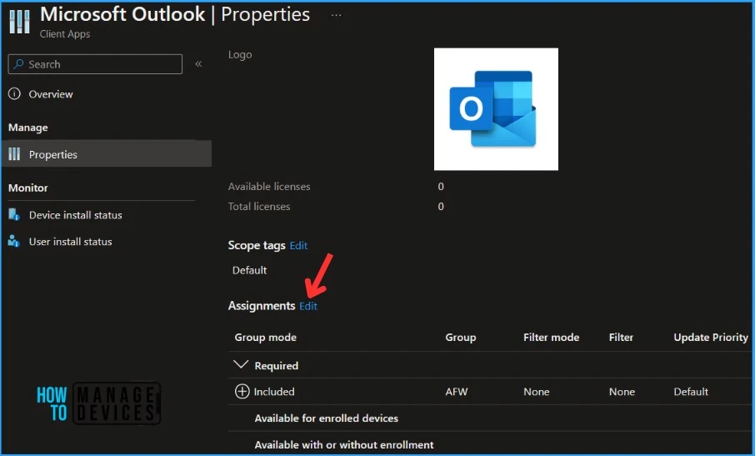
Task: Click the Default scope tag value
Action: point(249,270)
